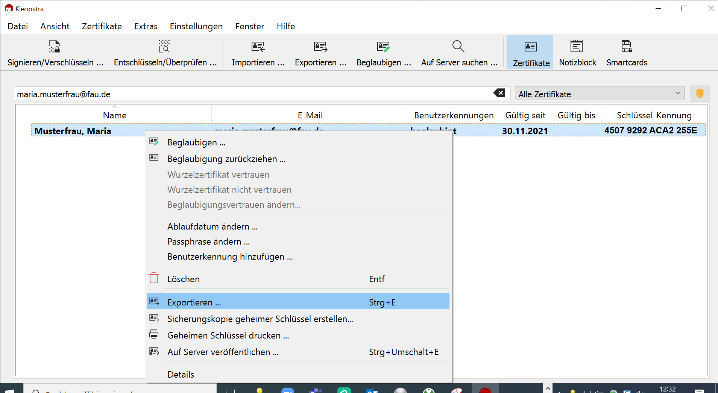Open the Extras menu
This screenshot has height=393, width=718.
[x=146, y=26]
